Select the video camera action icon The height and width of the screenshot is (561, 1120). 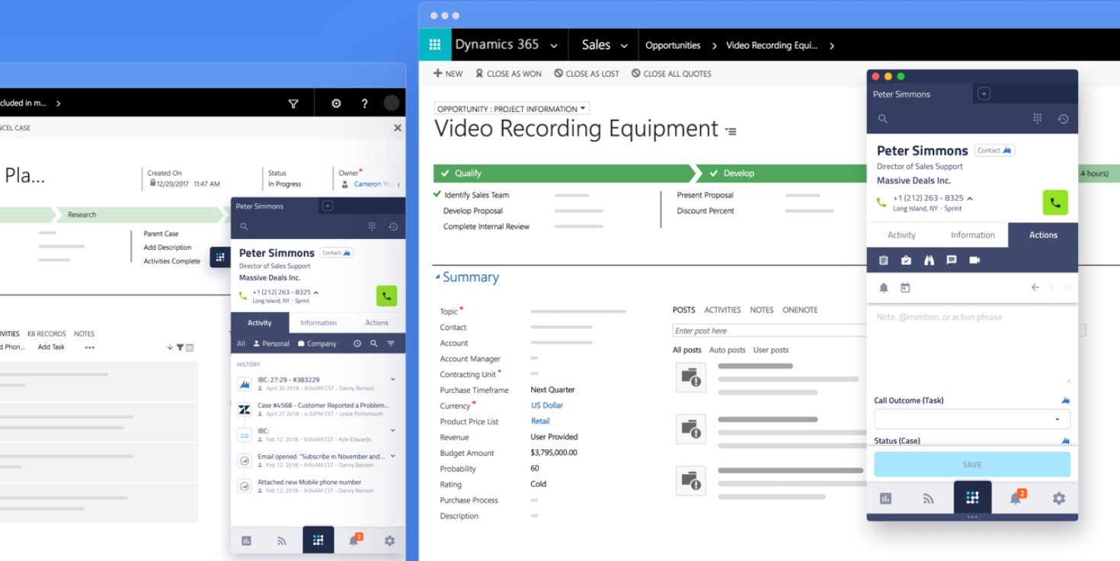(x=974, y=260)
